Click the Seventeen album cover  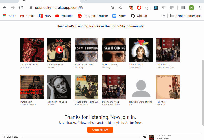[x=168, y=50]
